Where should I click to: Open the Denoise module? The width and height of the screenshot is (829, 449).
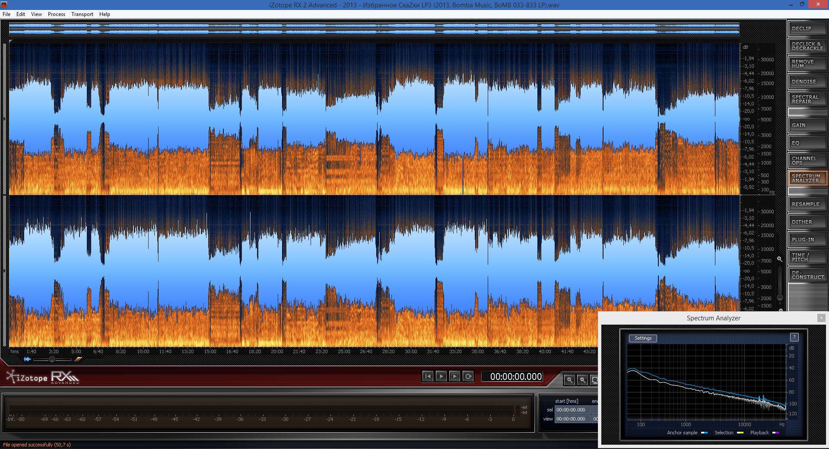(807, 82)
